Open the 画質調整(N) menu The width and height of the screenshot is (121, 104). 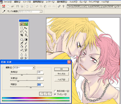38,2
